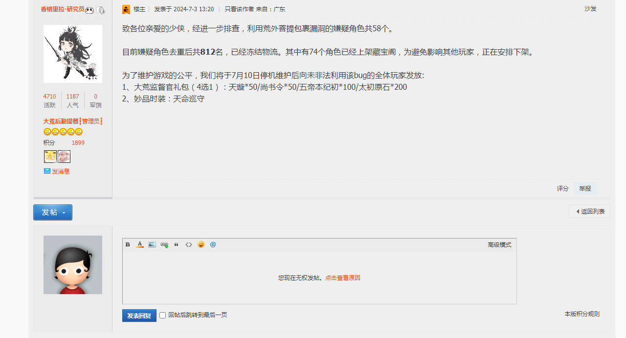Click 举报 to report the post
This screenshot has width=626, height=338.
585,189
